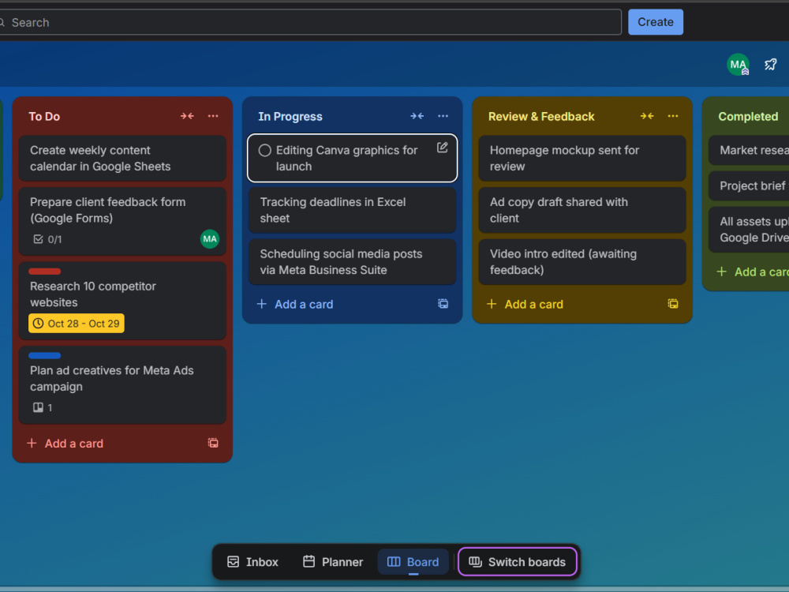
Task: Open Plan ad creatives for Meta Ads card
Action: (x=122, y=385)
